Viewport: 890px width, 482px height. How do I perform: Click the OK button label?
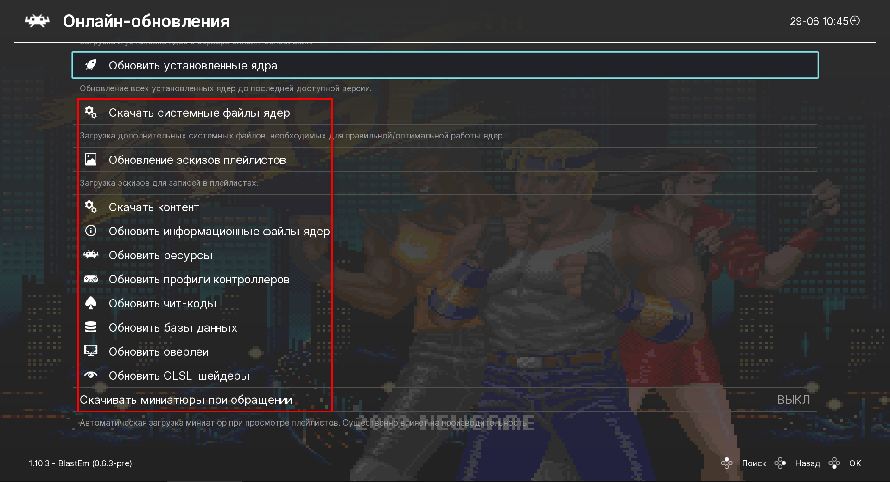click(855, 463)
